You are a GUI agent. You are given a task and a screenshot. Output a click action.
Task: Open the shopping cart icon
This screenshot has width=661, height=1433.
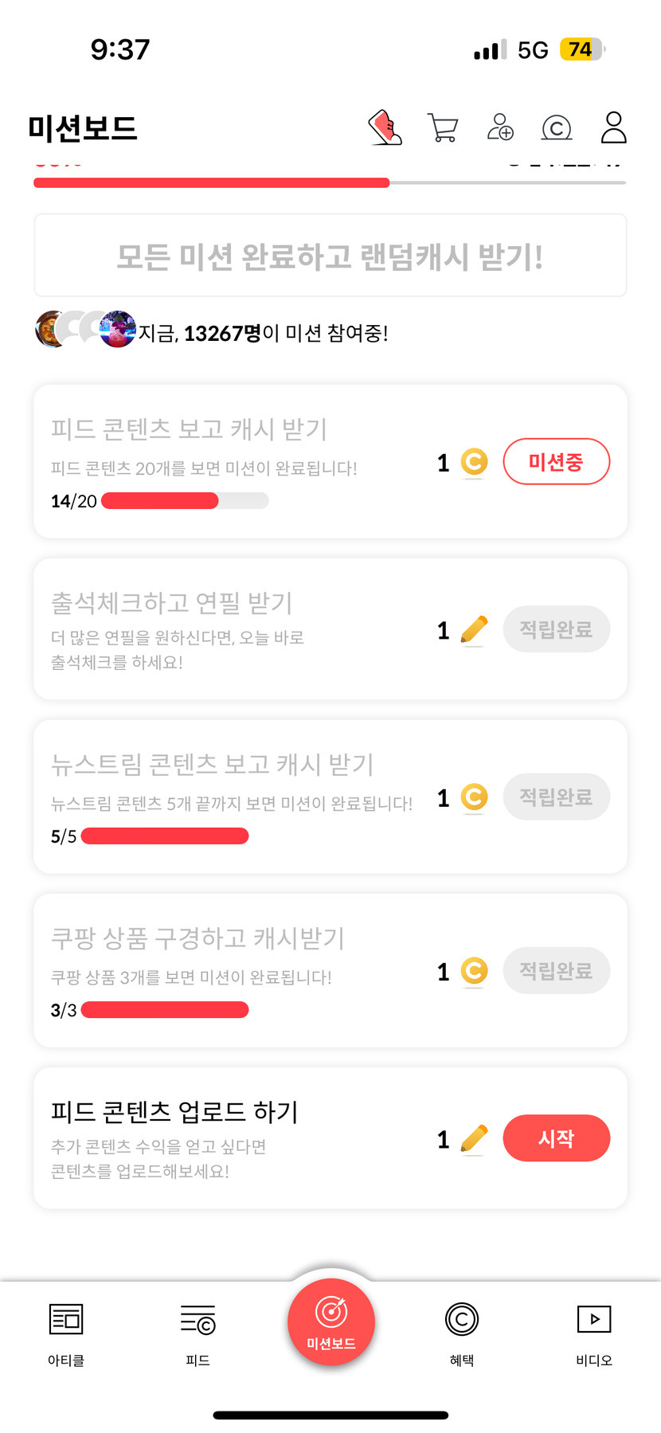(x=443, y=127)
